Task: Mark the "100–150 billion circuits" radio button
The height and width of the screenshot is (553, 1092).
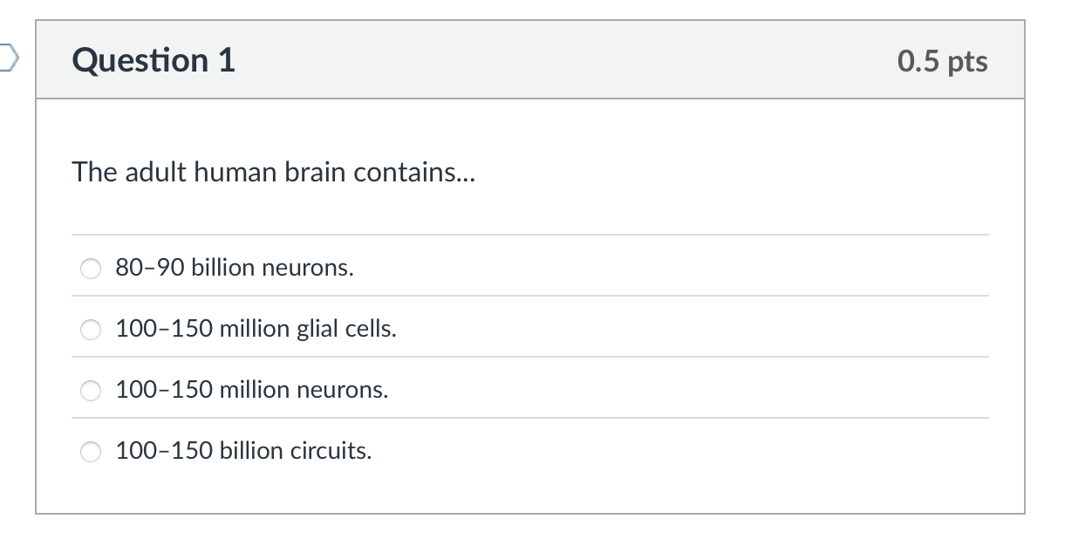Action: (x=92, y=452)
